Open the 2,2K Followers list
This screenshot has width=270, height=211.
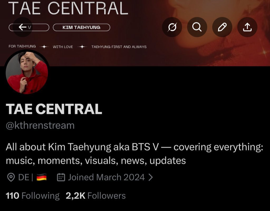(95, 196)
